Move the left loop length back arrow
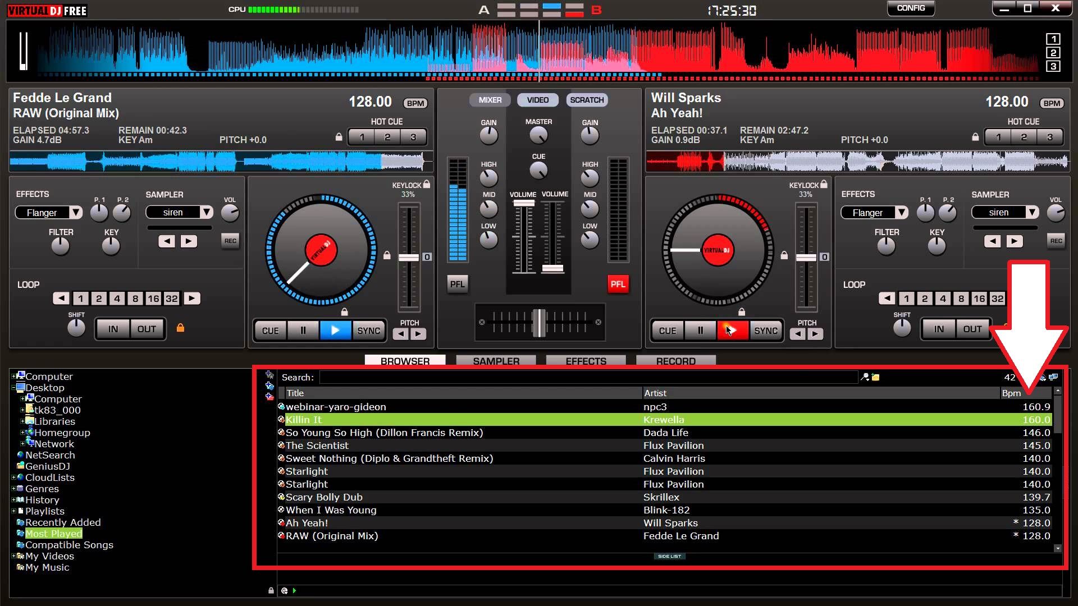1078x606 pixels. (61, 299)
